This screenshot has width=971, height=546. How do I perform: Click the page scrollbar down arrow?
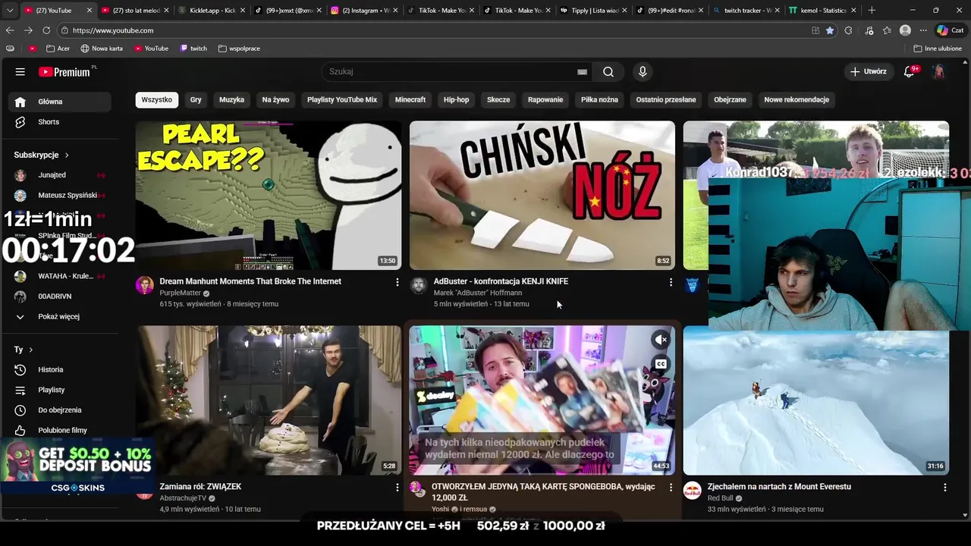[x=966, y=516]
